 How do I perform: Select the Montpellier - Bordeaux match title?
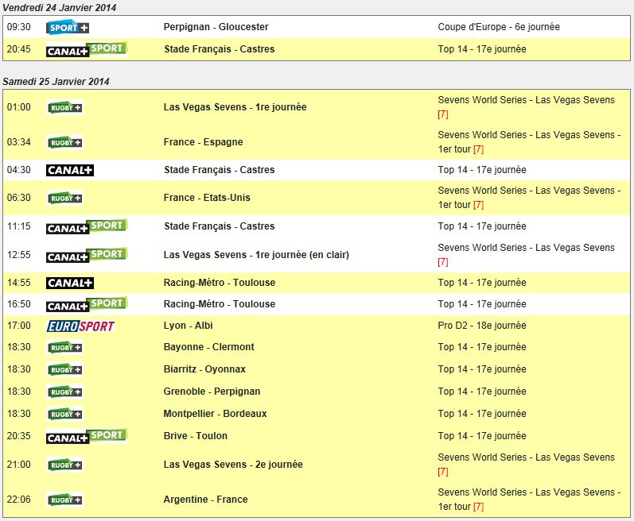click(x=215, y=414)
